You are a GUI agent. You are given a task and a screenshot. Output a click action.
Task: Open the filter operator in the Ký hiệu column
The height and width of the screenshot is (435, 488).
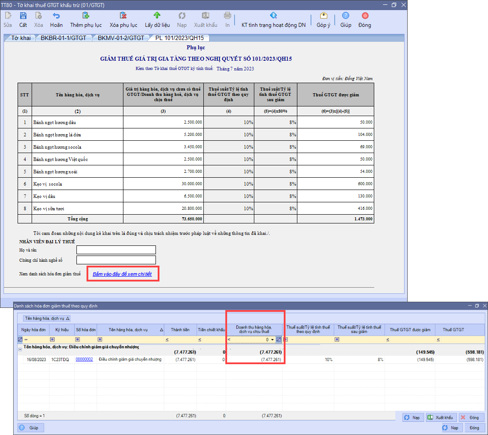(52, 340)
